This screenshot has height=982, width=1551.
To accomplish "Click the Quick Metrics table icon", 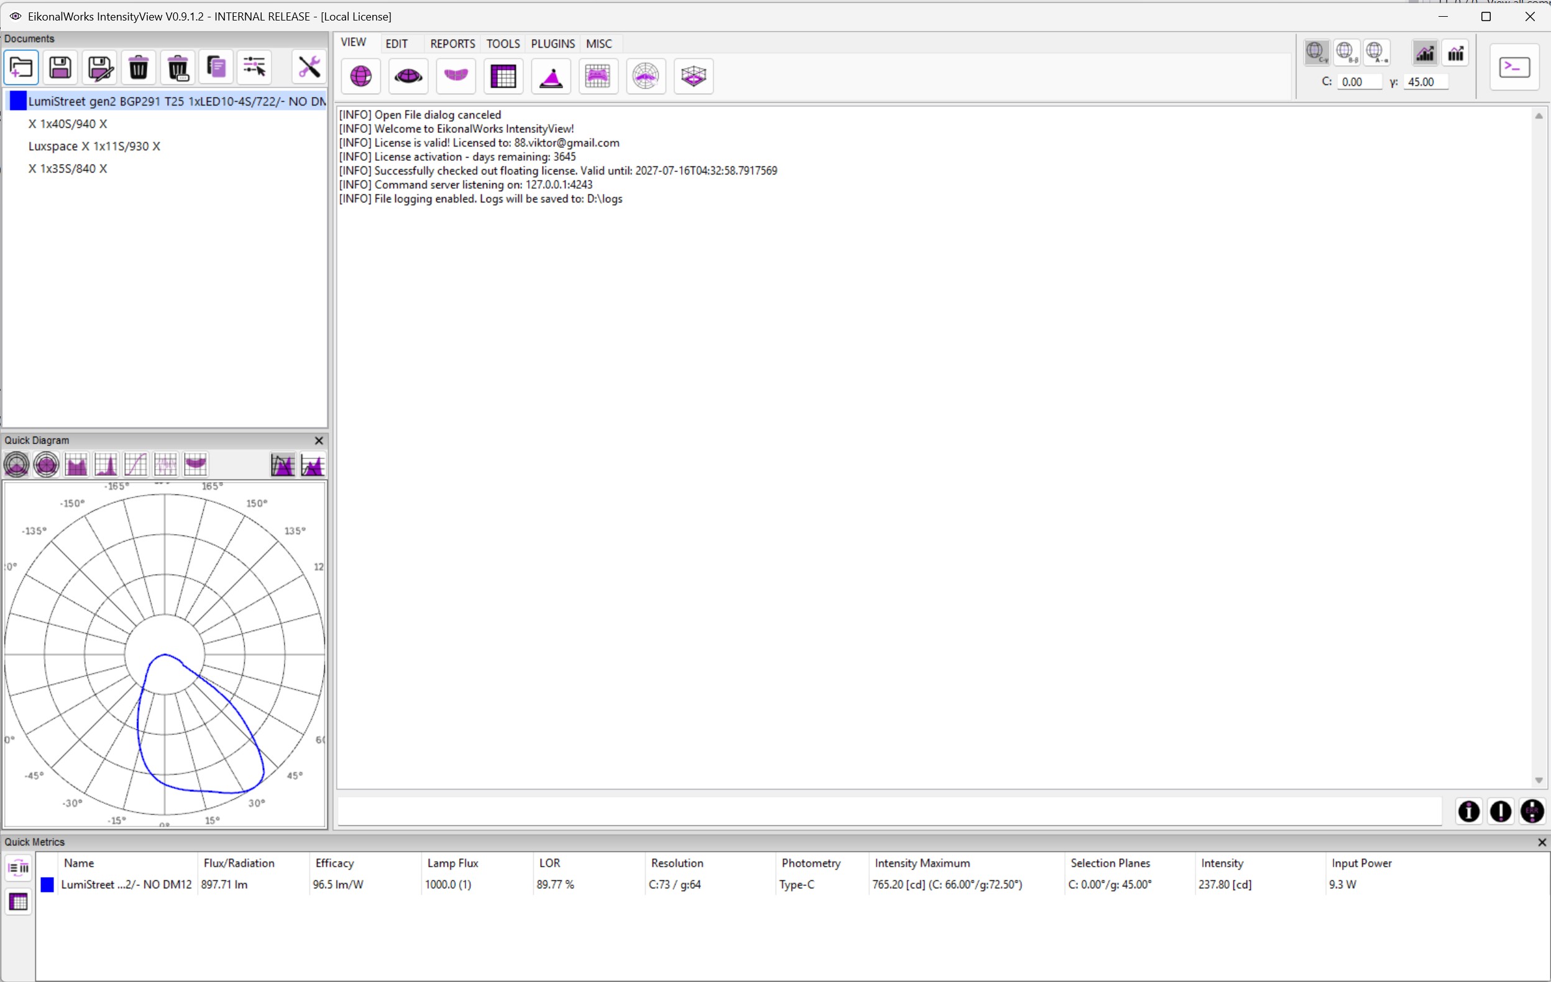I will click(18, 902).
